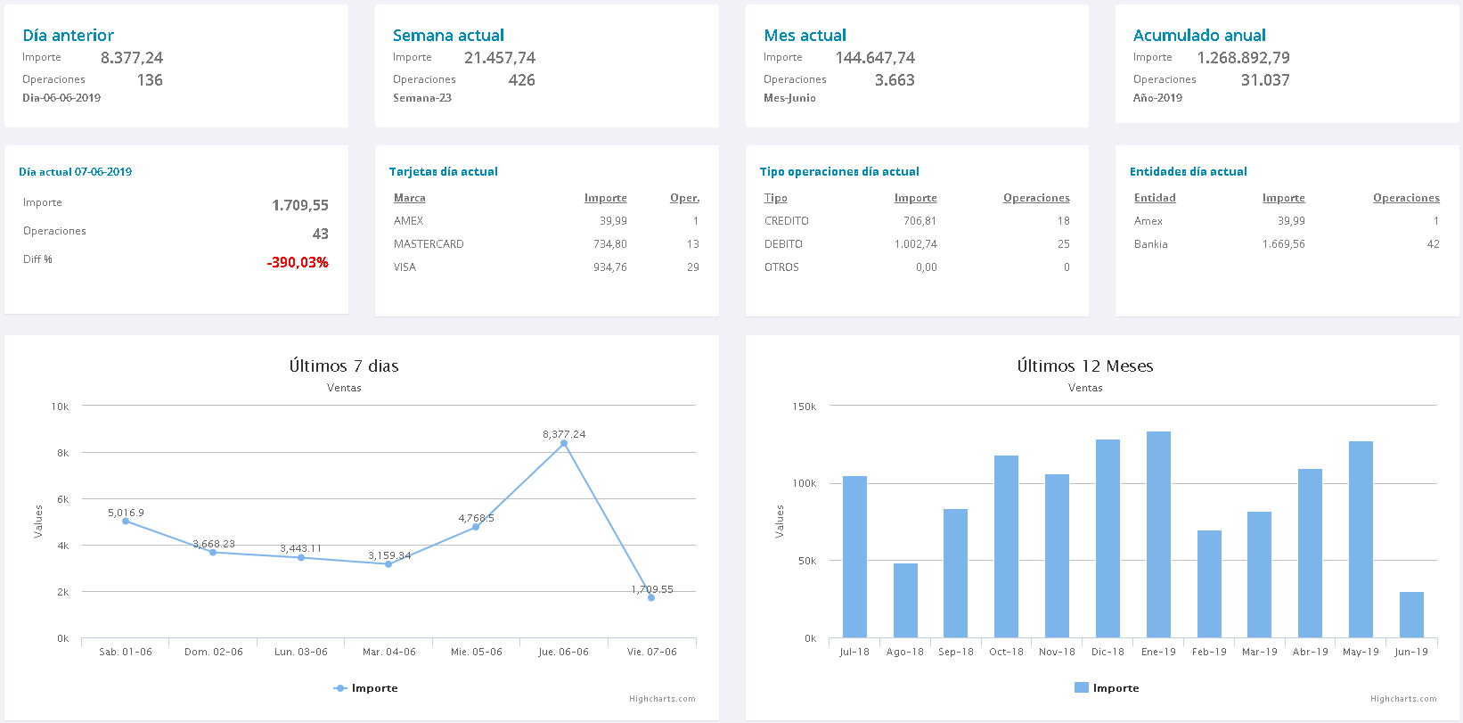Image resolution: width=1463 pixels, height=723 pixels.
Task: Click the Entidades día actual heading
Action: 1189,172
